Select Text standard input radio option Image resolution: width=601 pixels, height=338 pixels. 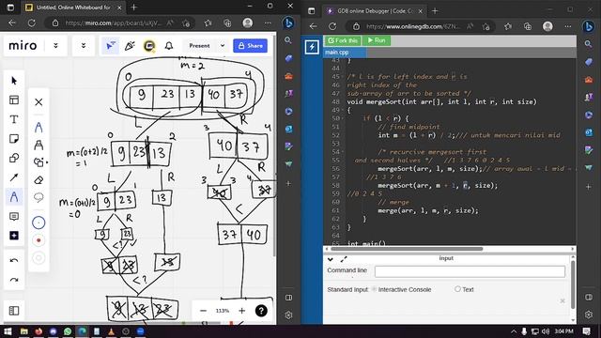coord(457,289)
